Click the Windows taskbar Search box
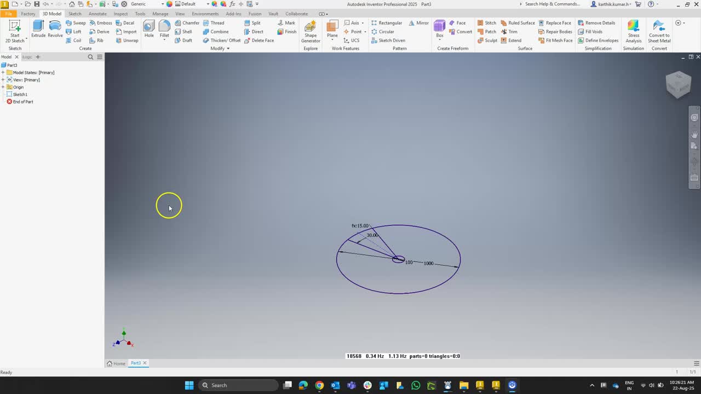This screenshot has height=394, width=701. [x=238, y=385]
